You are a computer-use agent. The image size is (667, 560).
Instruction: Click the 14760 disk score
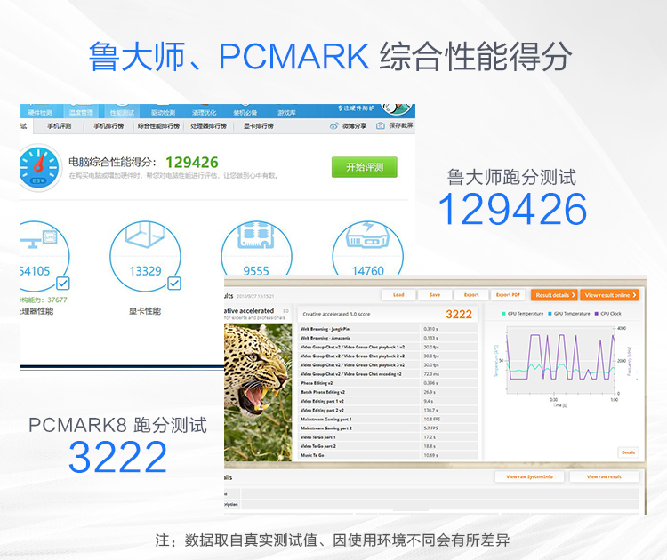(x=368, y=270)
